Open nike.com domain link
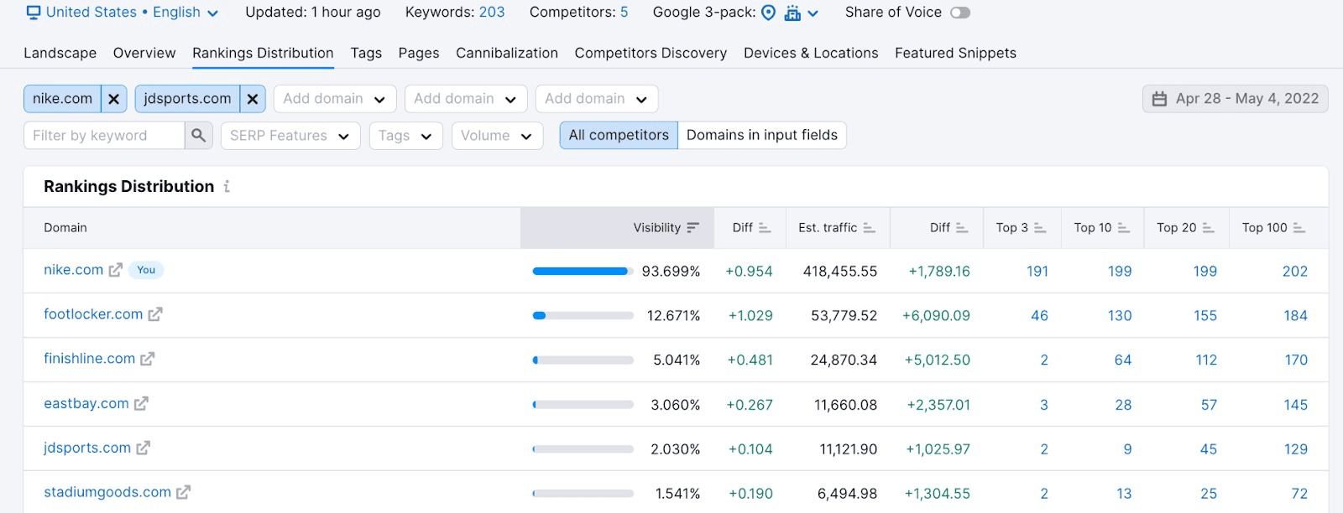 74,270
